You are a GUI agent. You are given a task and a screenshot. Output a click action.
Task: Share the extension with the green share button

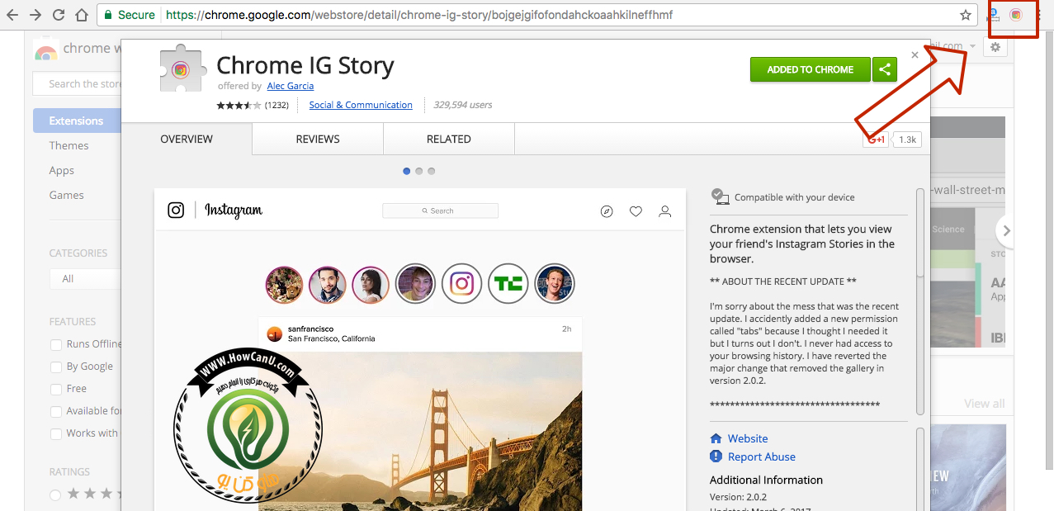(x=884, y=69)
